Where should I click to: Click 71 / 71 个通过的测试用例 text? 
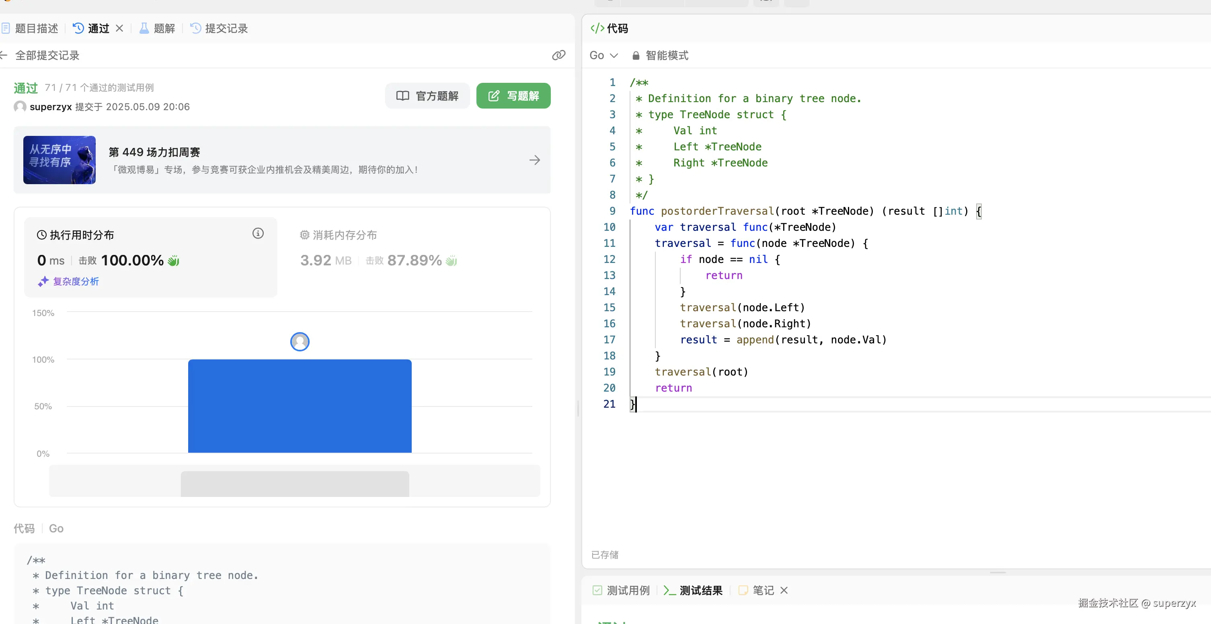[99, 88]
